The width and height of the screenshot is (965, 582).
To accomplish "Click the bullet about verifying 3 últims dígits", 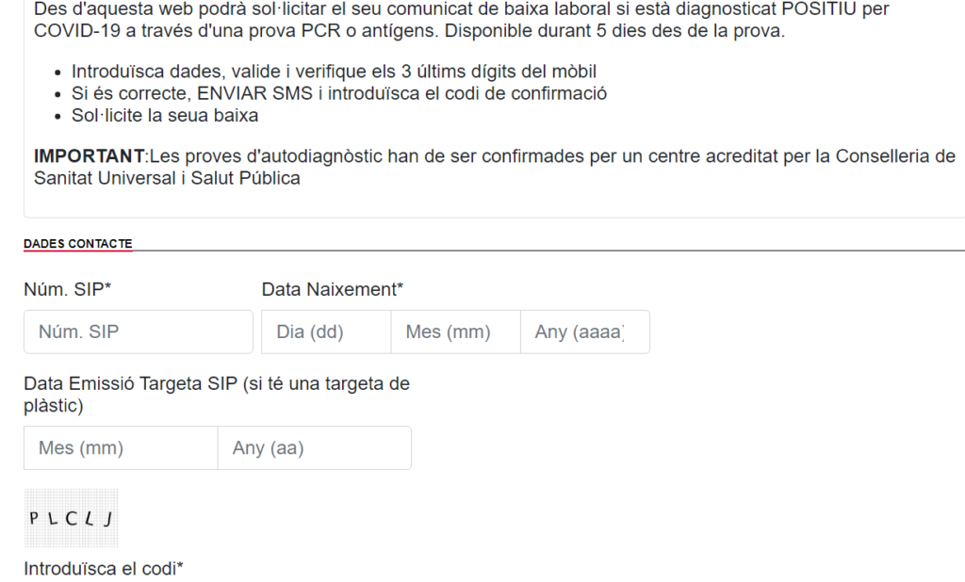I will click(x=334, y=72).
